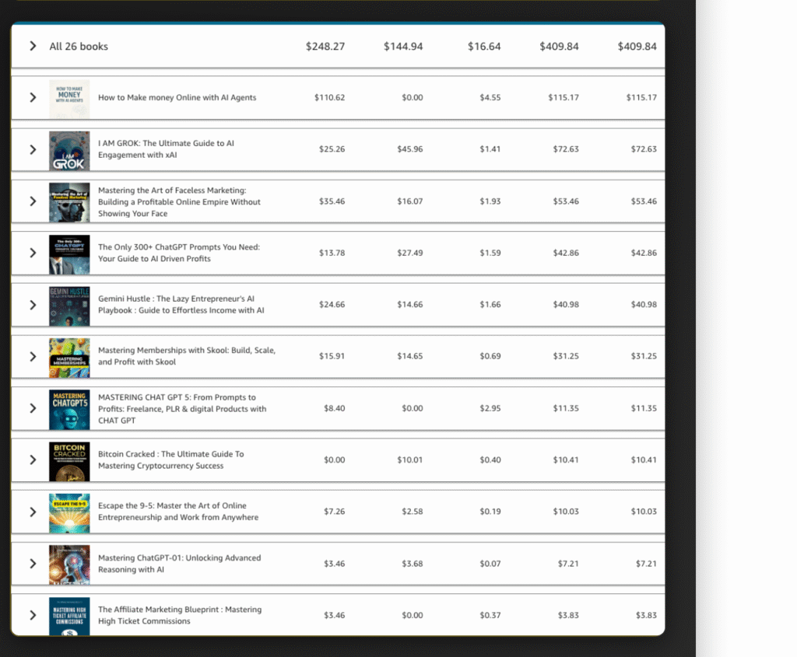This screenshot has width=797, height=657.
Task: Expand Mastering Memberships with Skool row
Action: 33,356
